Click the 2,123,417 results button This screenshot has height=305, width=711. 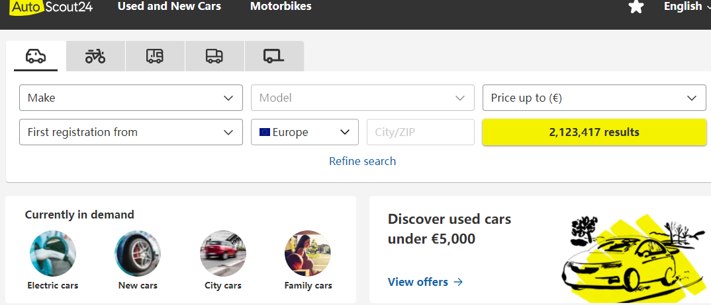coord(594,132)
